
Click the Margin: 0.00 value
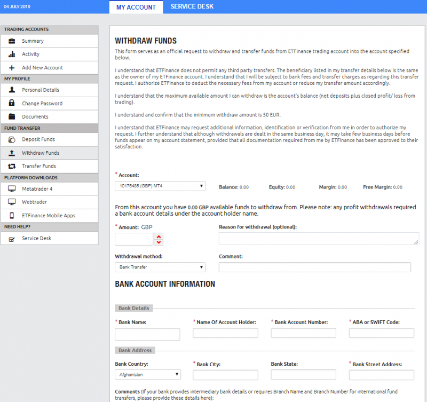[333, 187]
